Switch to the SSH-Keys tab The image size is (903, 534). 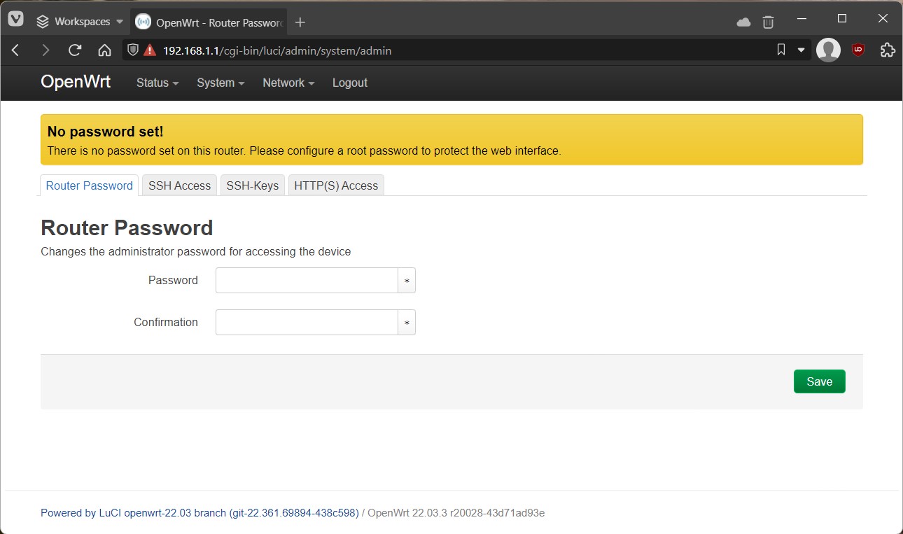[x=253, y=185]
